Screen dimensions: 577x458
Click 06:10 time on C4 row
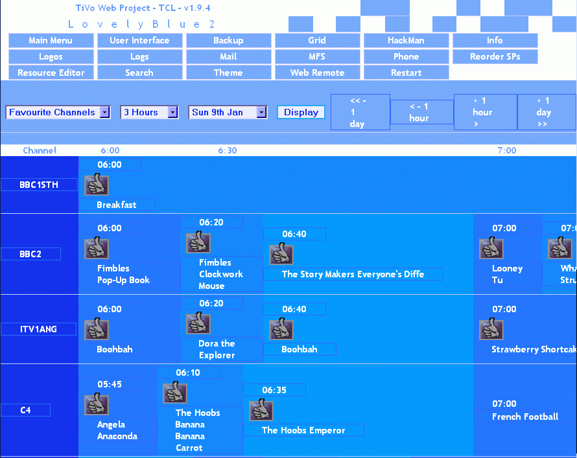[x=188, y=372]
